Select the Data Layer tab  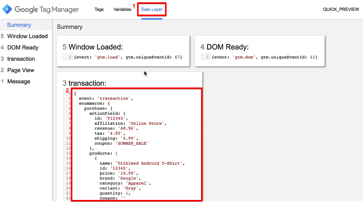click(152, 10)
